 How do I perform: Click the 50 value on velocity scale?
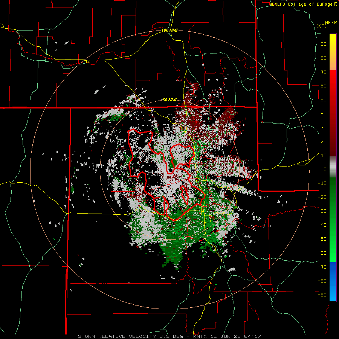324,100
